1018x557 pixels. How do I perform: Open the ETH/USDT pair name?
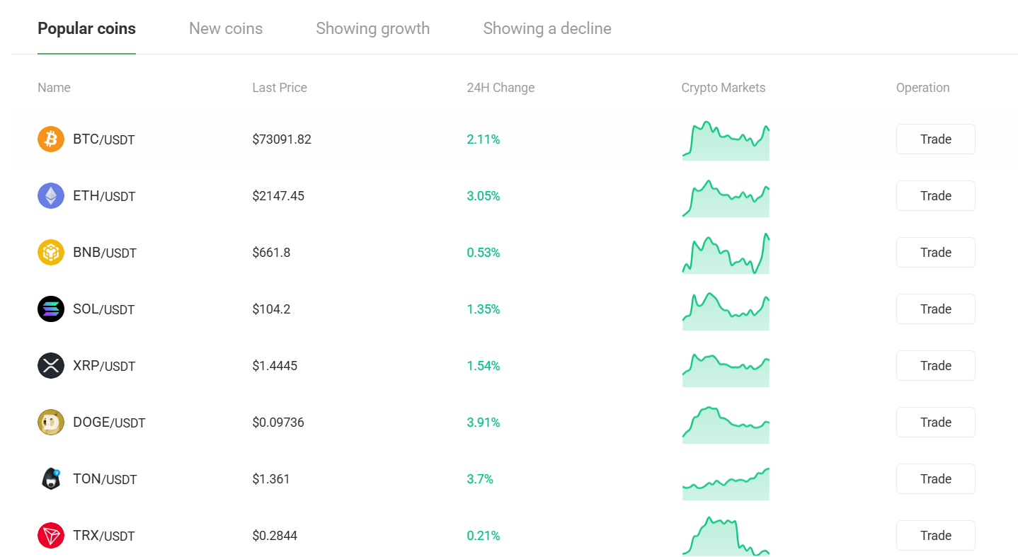click(104, 196)
